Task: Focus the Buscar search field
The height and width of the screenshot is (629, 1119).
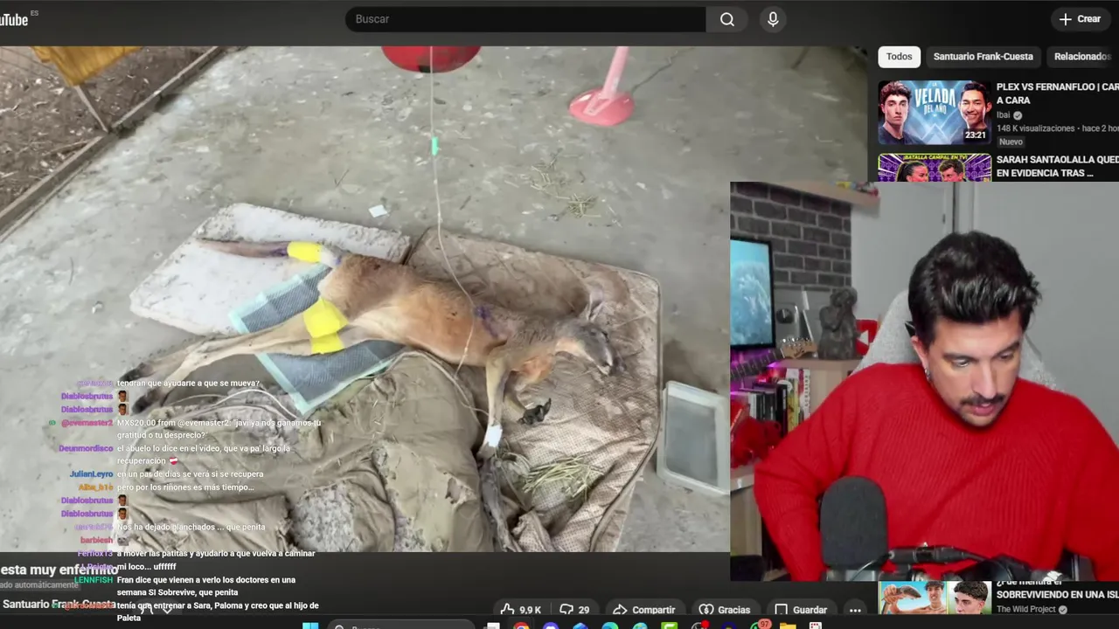Action: pyautogui.click(x=525, y=19)
